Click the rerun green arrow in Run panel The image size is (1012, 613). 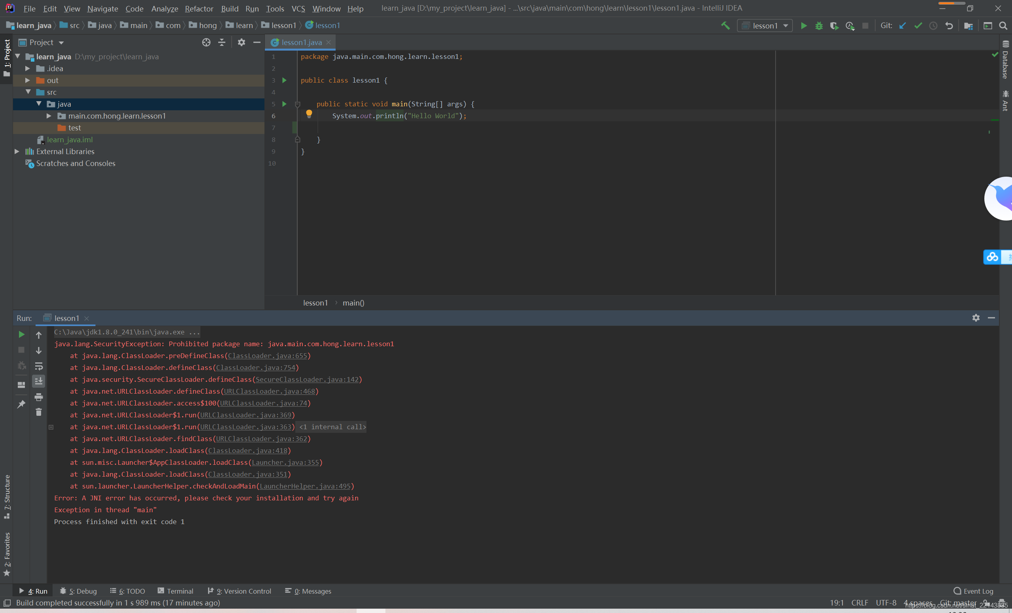(21, 335)
